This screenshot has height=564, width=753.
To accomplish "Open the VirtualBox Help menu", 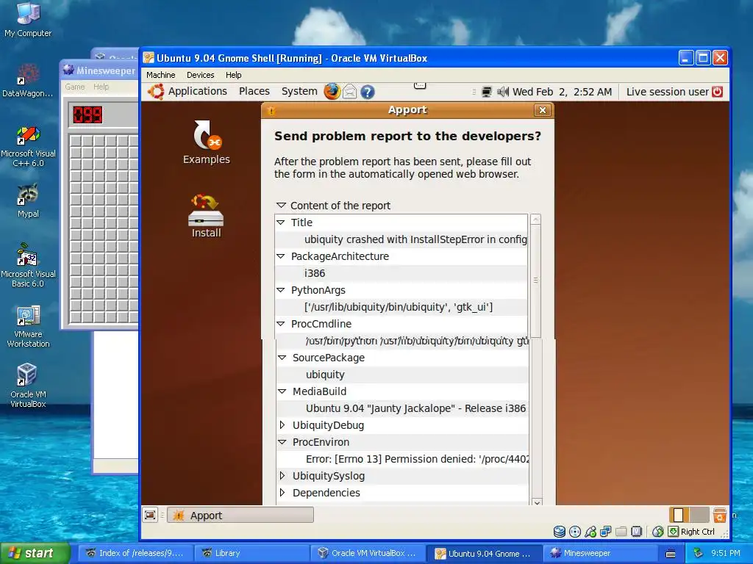I will click(x=233, y=75).
